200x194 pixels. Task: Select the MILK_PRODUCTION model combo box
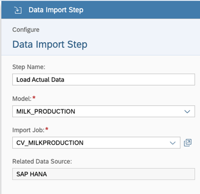coord(103,111)
